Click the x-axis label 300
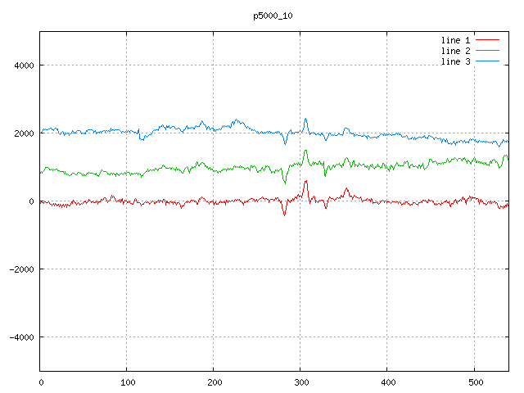 [301, 382]
